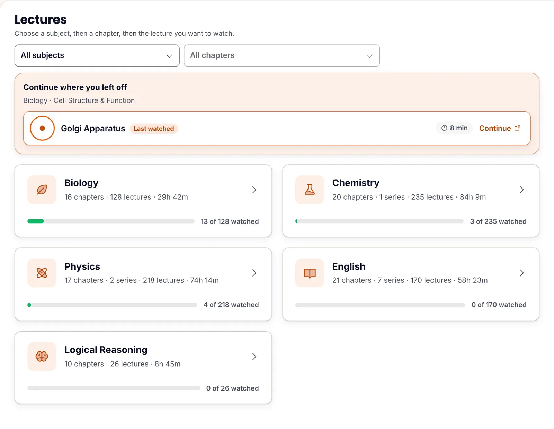Continue watching the Golgi Apparatus lecture
This screenshot has height=429, width=554.
[500, 128]
